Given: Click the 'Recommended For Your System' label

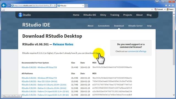Looking at the screenshot, I should pos(35,63).
